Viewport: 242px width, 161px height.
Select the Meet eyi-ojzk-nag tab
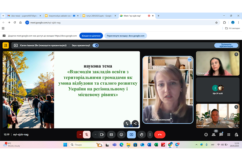click(137, 16)
